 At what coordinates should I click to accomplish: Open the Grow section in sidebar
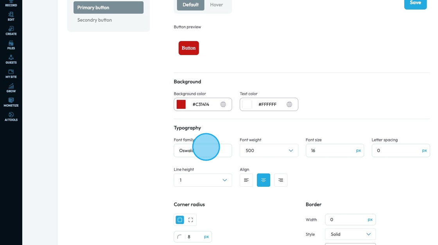click(x=11, y=88)
